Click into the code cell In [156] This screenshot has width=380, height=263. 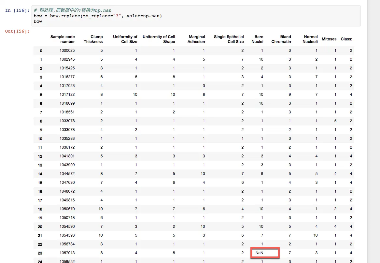point(196,16)
